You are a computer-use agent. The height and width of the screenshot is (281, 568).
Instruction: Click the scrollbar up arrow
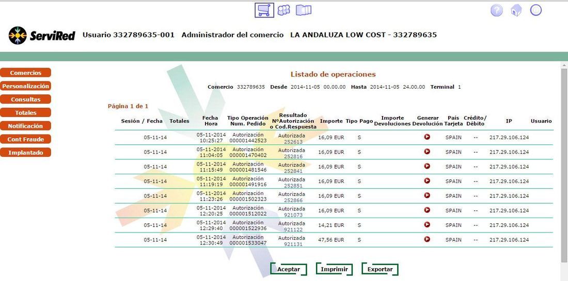[x=564, y=65]
